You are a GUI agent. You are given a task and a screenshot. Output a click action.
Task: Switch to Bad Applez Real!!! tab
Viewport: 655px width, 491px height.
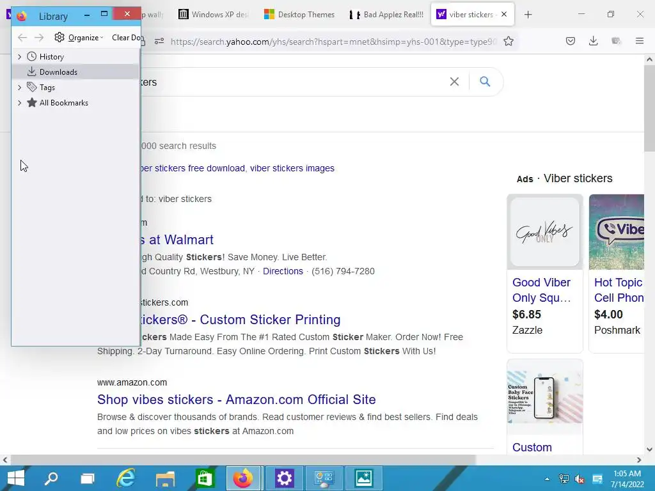tap(386, 15)
